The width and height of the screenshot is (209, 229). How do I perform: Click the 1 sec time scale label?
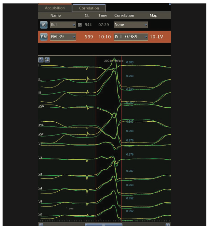[x=70, y=209]
